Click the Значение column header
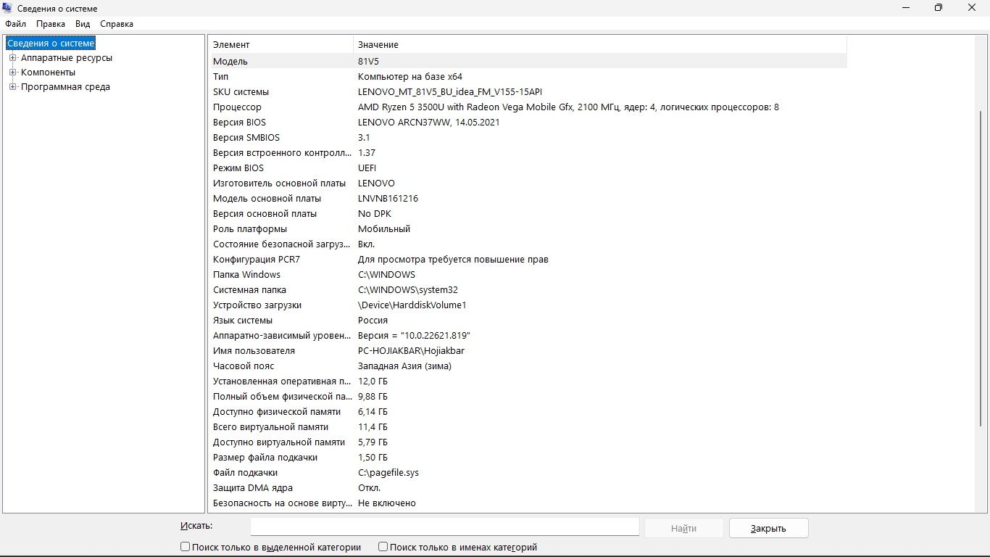This screenshot has width=990, height=557. 600,45
